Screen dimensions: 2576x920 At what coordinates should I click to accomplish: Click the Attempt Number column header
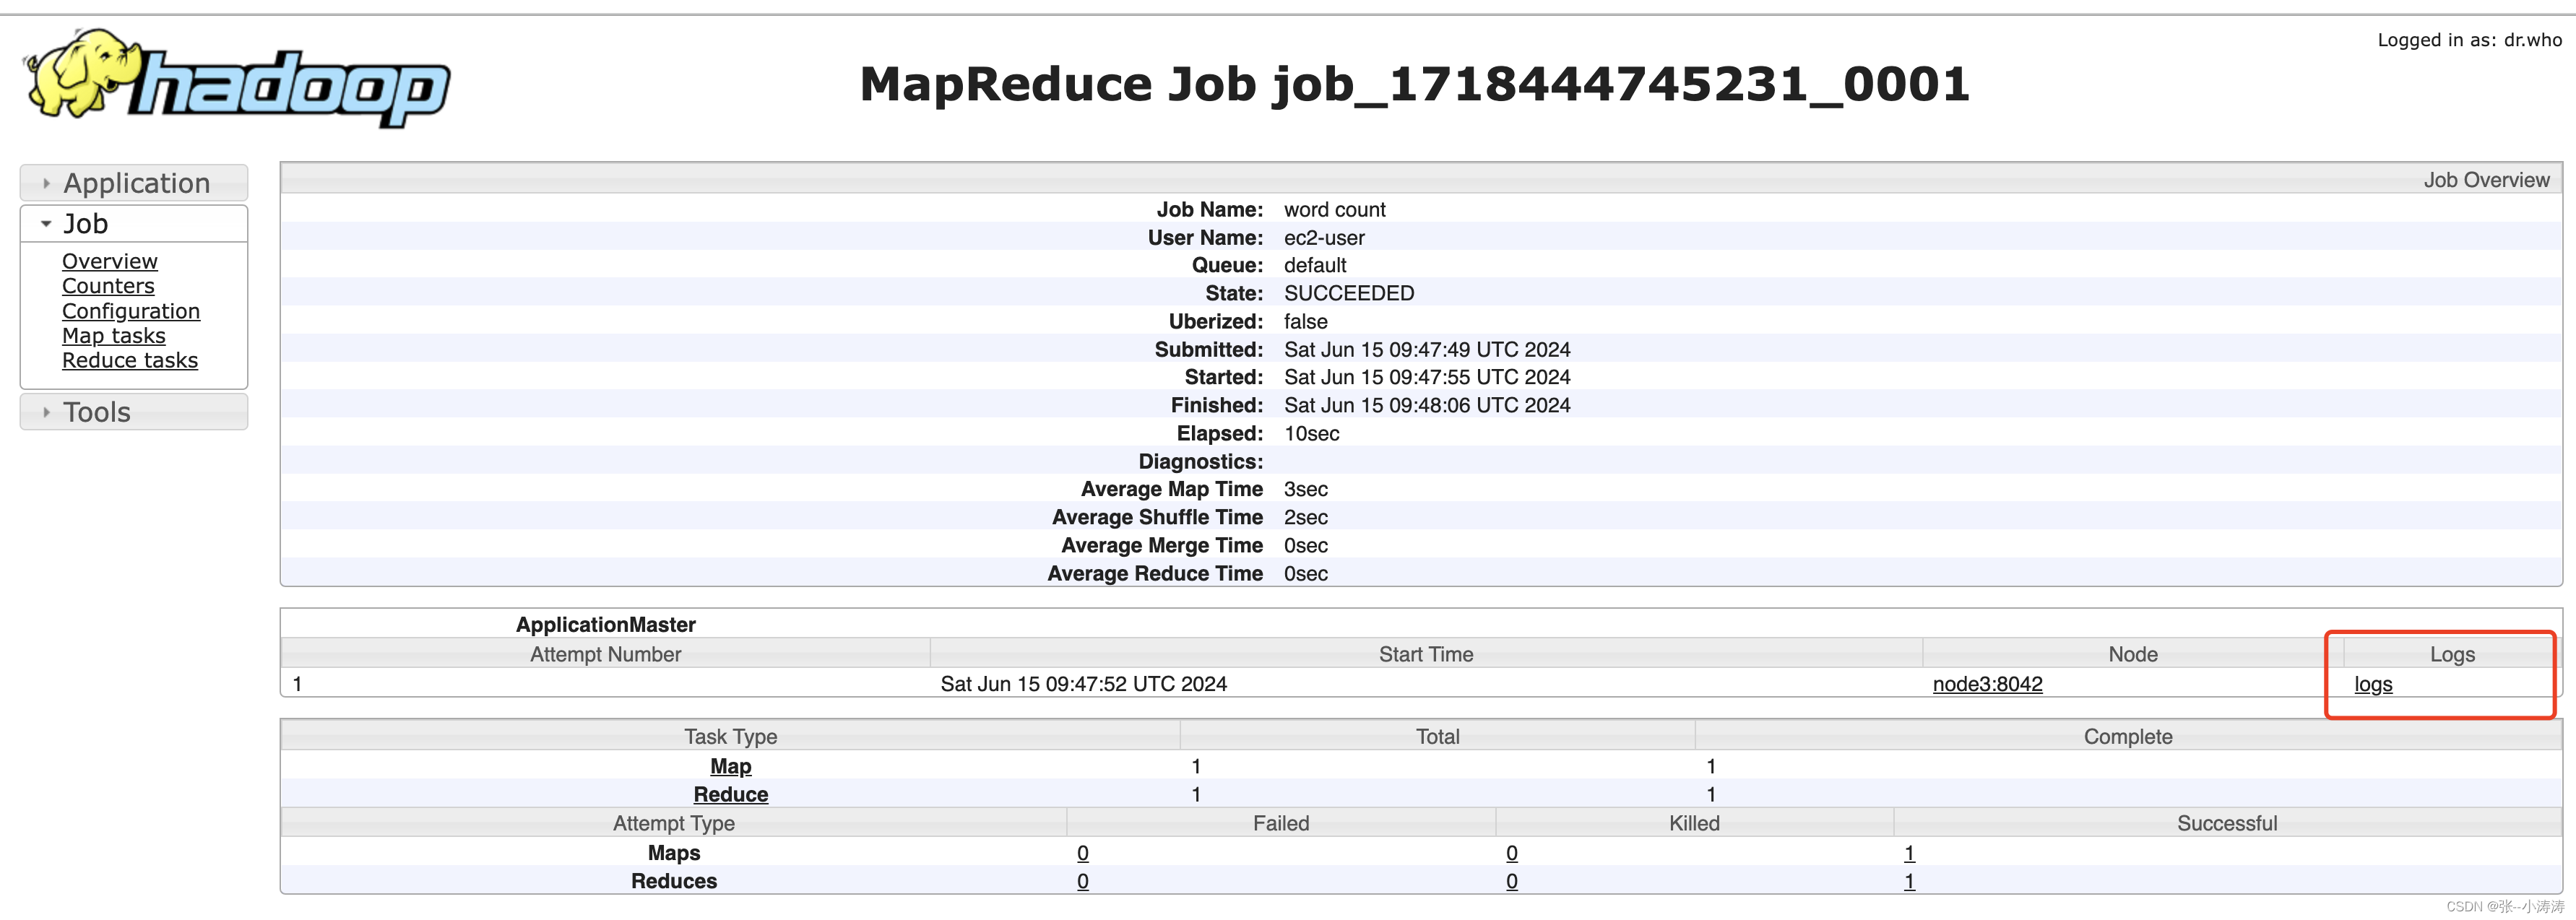(x=605, y=654)
